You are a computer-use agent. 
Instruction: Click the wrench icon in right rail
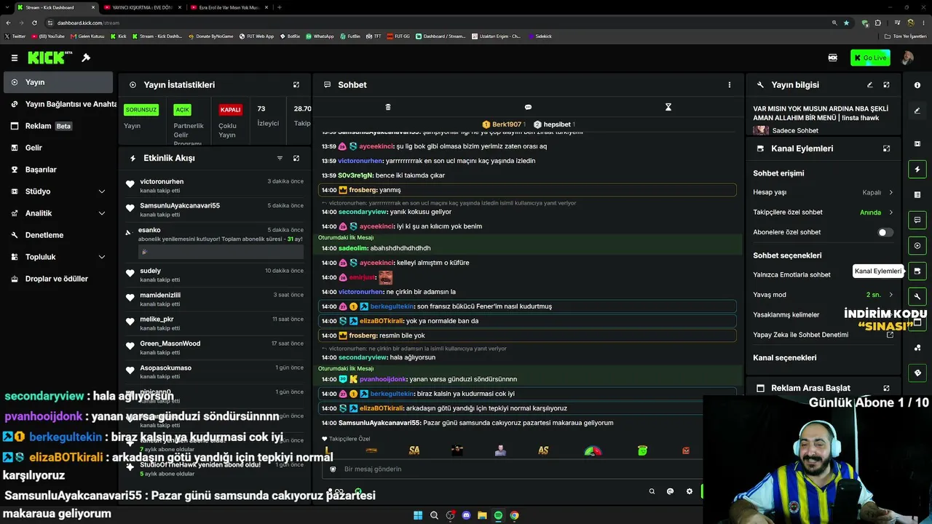click(x=917, y=296)
